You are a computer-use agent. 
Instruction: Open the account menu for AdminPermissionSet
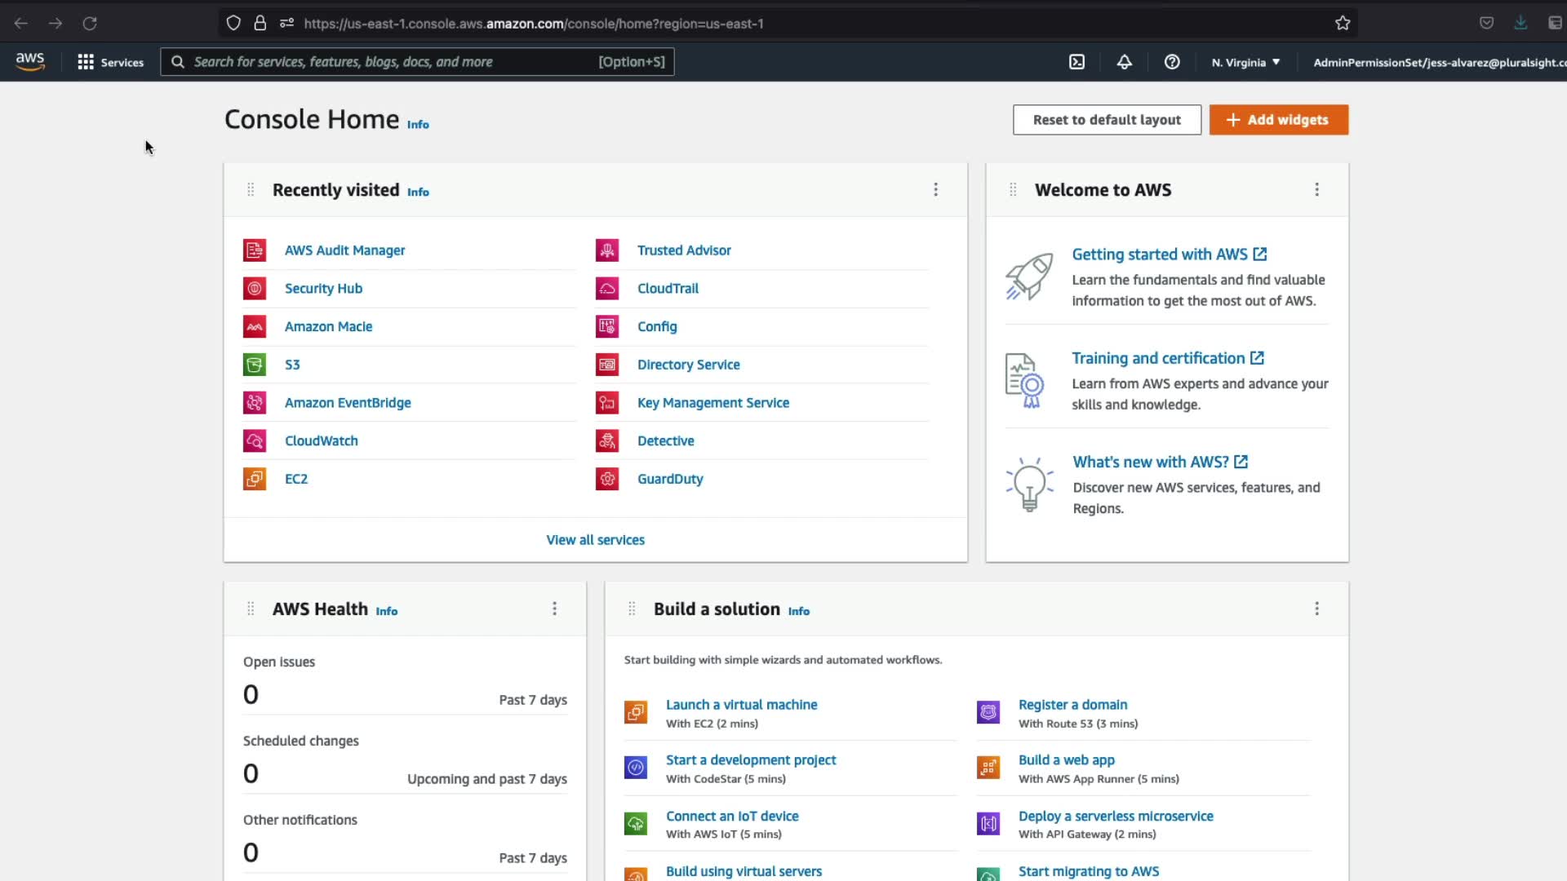pyautogui.click(x=1438, y=62)
